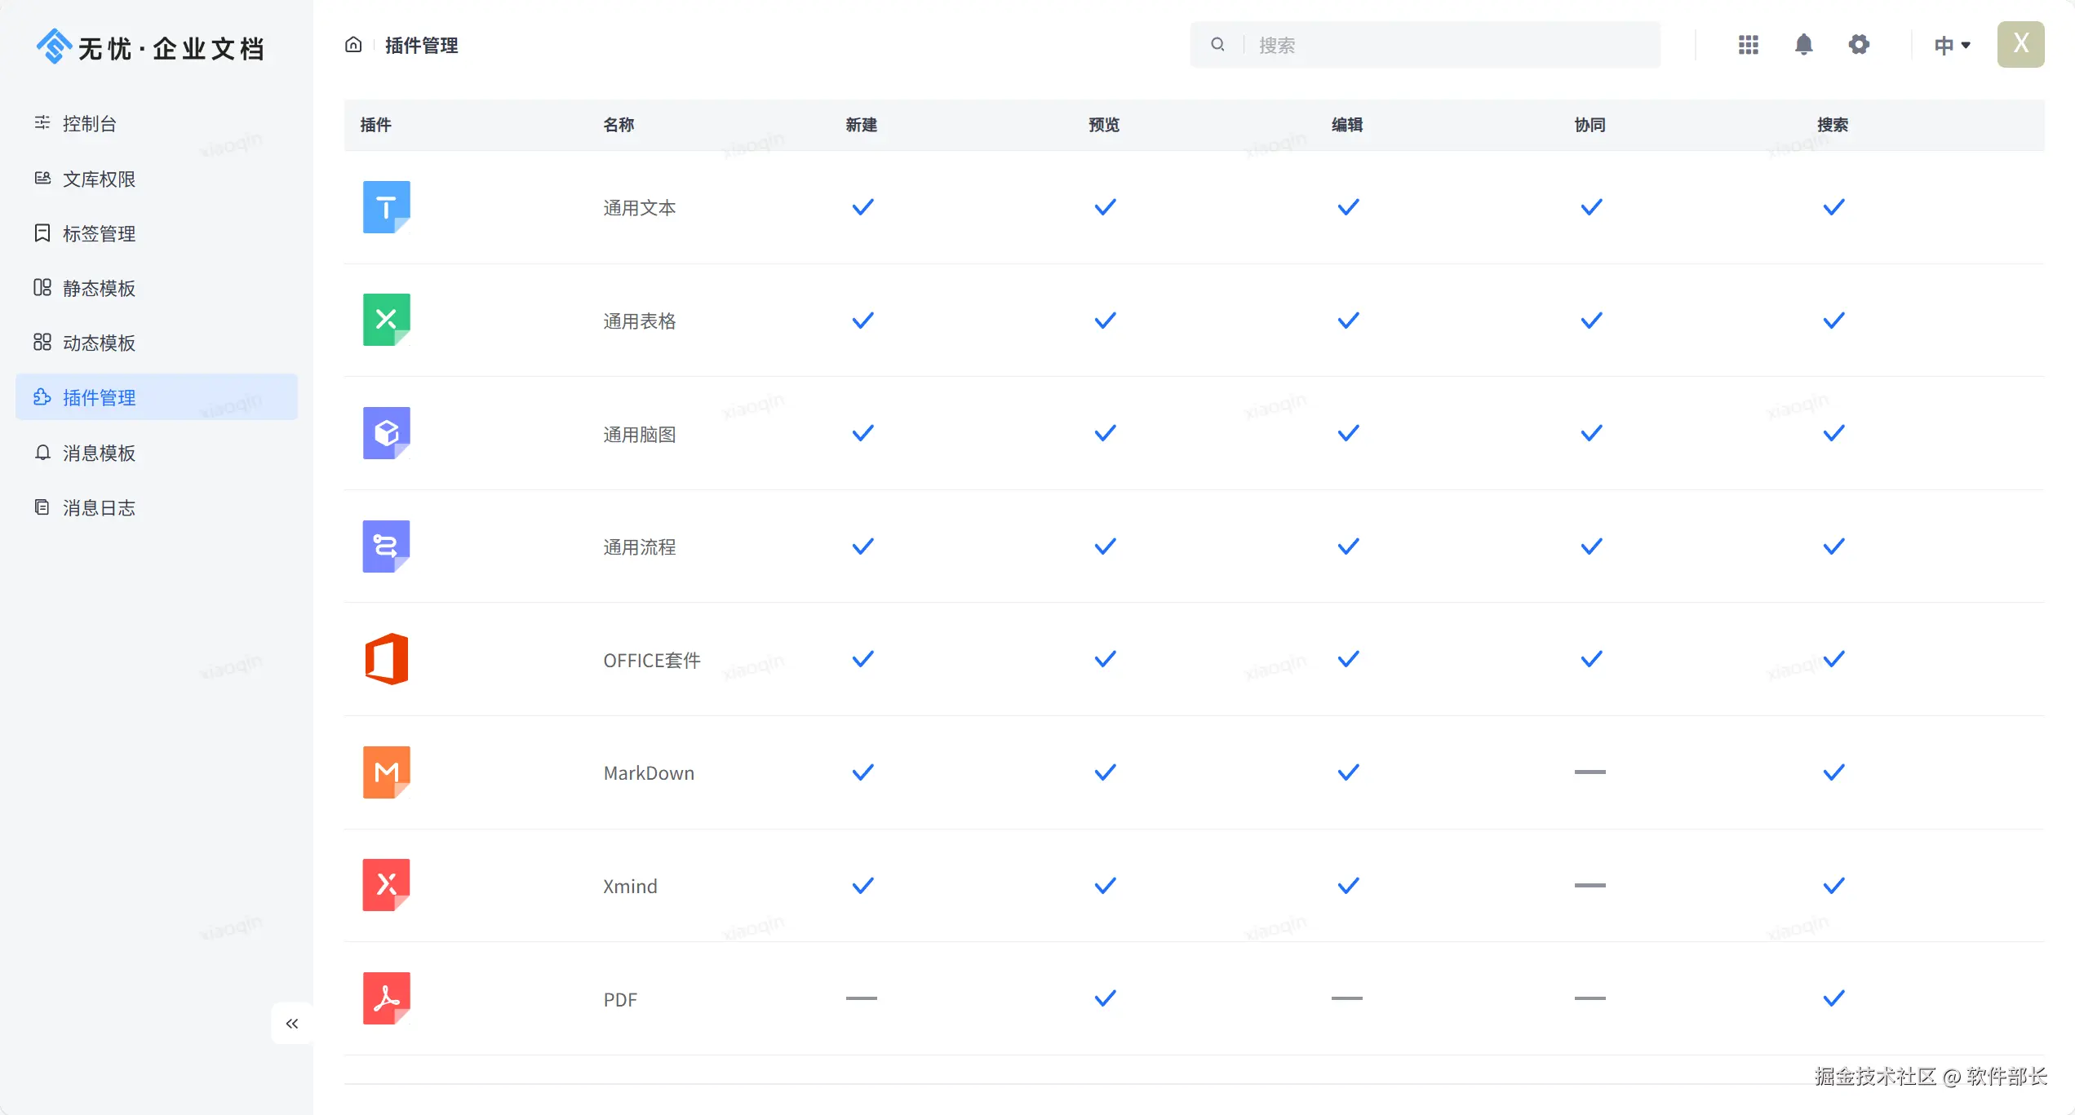Click the home icon in the breadcrumb
The height and width of the screenshot is (1115, 2075).
(x=353, y=45)
